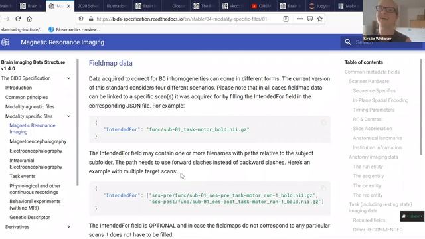This screenshot has width=425, height=239.
Task: Expand the Derivatives section chevron
Action: (69, 227)
